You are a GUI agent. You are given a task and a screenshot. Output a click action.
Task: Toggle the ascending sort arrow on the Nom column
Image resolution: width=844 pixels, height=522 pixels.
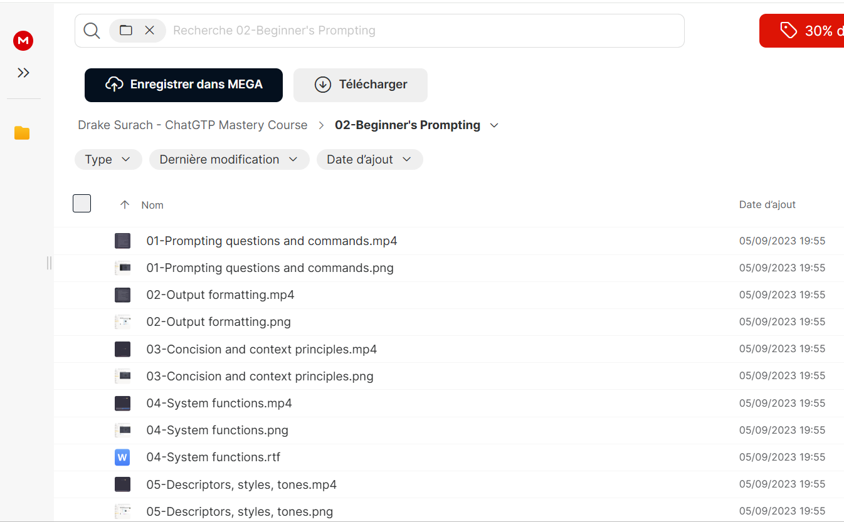tap(125, 204)
